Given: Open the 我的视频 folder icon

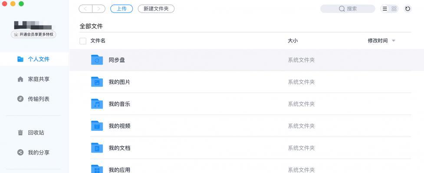Looking at the screenshot, I should pyautogui.click(x=97, y=126).
